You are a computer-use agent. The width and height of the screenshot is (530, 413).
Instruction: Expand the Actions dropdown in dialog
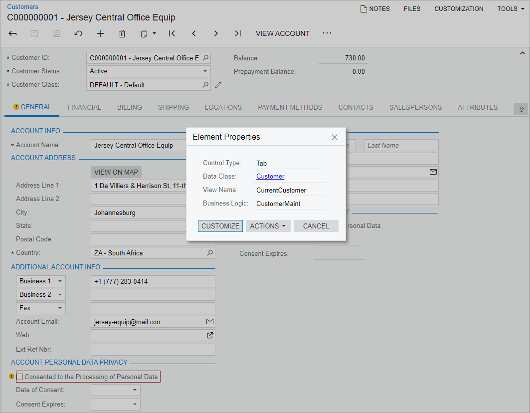click(x=268, y=226)
